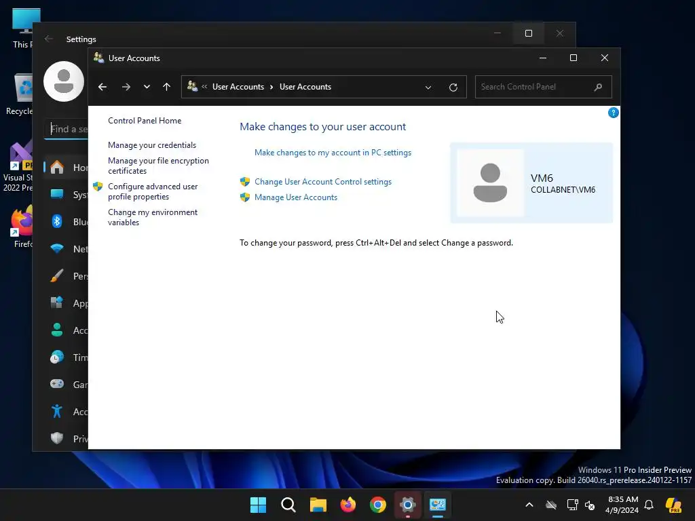Viewport: 695px width, 521px height.
Task: Select Bluetooth in Settings sidebar
Action: (x=66, y=222)
